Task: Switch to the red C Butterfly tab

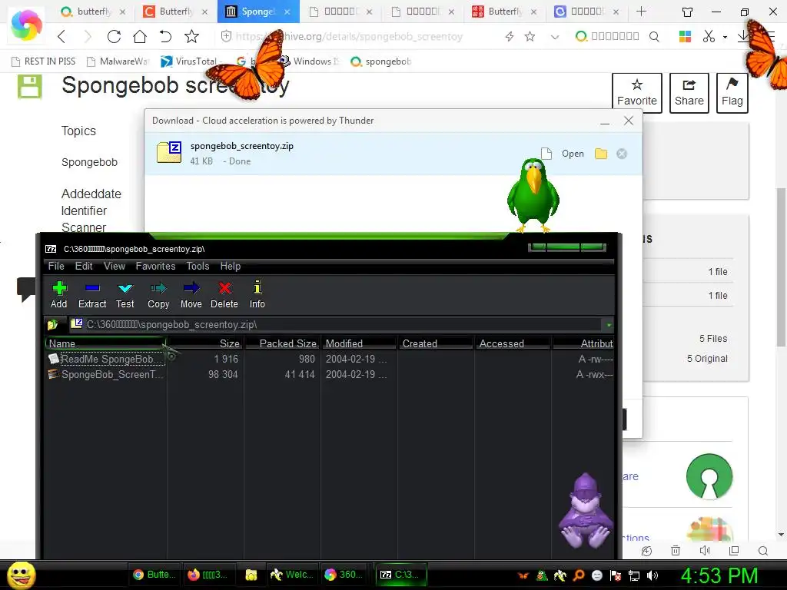Action: 175,11
